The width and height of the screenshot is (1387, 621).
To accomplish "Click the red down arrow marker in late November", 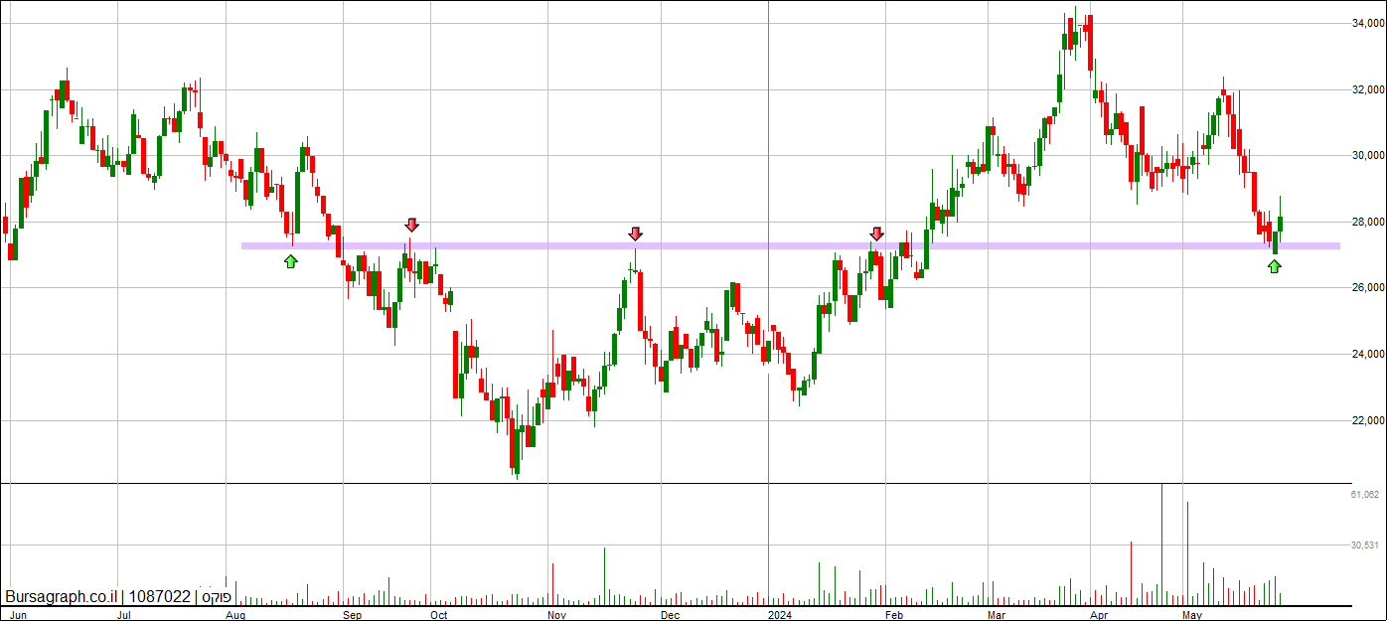I will click(635, 234).
